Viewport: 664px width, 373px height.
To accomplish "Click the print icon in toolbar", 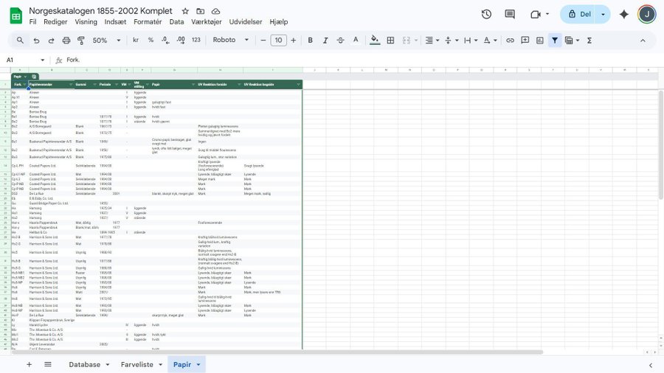I will tap(66, 41).
